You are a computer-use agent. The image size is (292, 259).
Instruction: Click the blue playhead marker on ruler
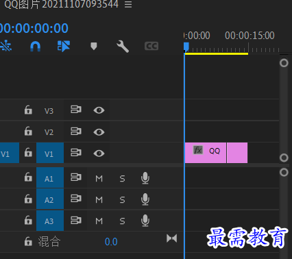coord(186,47)
